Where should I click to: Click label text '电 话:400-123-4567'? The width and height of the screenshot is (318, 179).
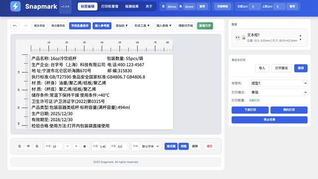click(126, 65)
